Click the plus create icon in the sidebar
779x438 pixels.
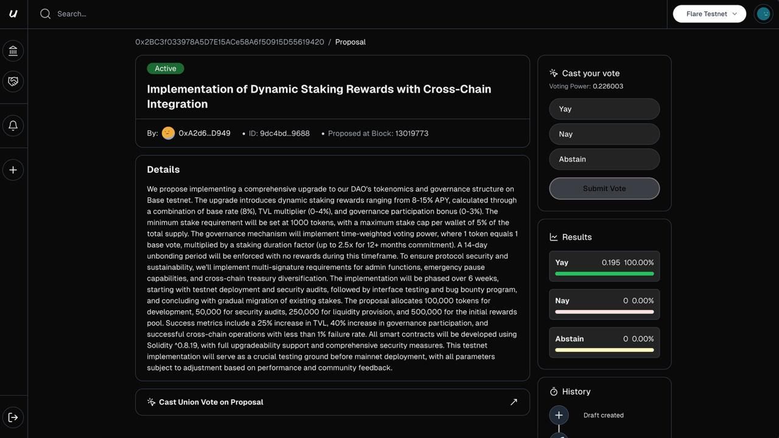click(13, 170)
